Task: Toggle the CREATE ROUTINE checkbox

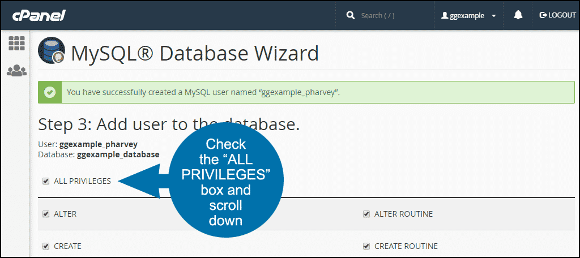Action: click(x=366, y=246)
